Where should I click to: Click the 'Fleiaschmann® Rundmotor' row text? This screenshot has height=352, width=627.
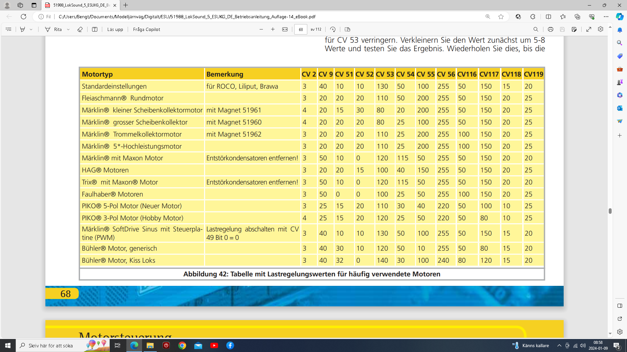(x=122, y=98)
